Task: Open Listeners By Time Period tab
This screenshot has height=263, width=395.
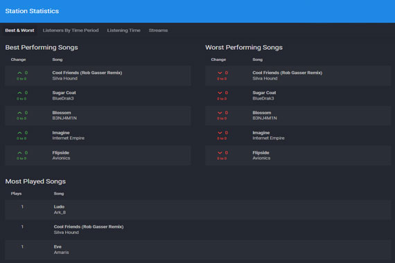Action: (x=71, y=30)
